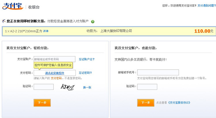Focus the 支付宝账户 input field
The image size is (216, 118).
(54, 59)
